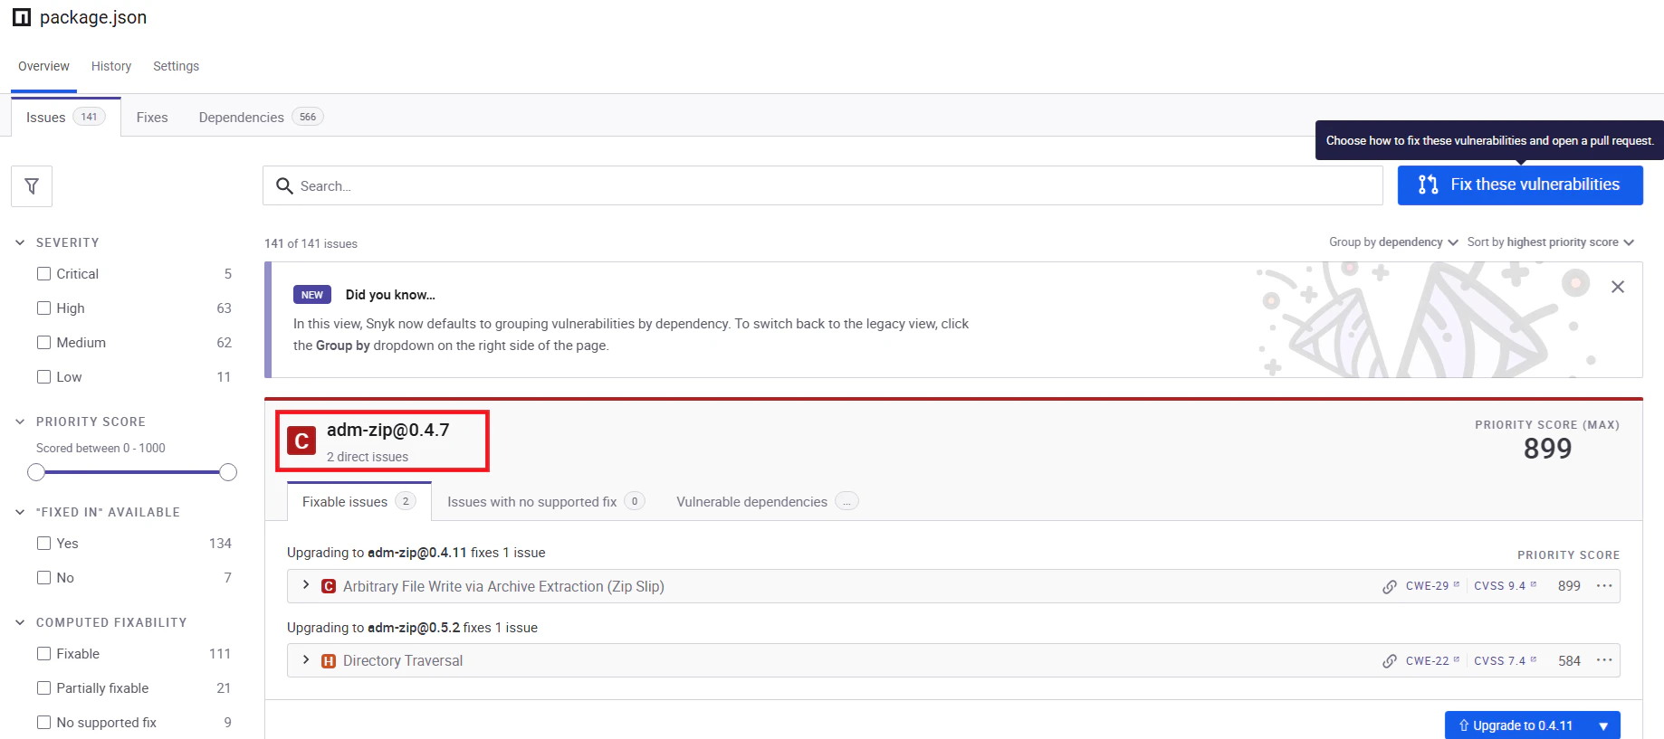Image resolution: width=1664 pixels, height=739 pixels.
Task: Check the Yes fixed-in available filter
Action: 43,544
